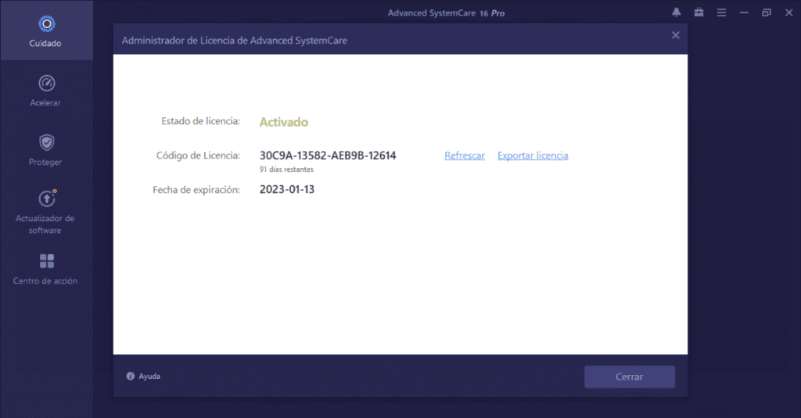Click the Exportar licencia link
This screenshot has height=418, width=801.
[533, 155]
